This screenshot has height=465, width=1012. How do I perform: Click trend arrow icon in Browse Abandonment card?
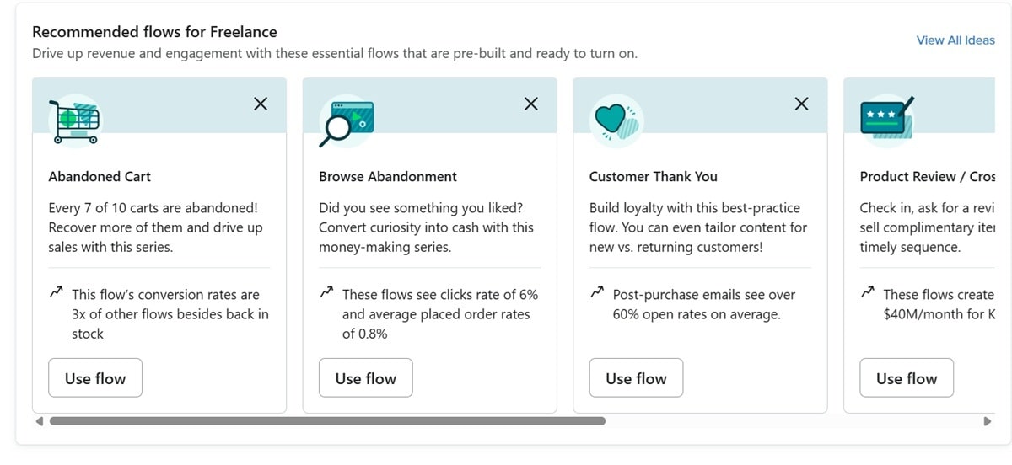pyautogui.click(x=326, y=293)
